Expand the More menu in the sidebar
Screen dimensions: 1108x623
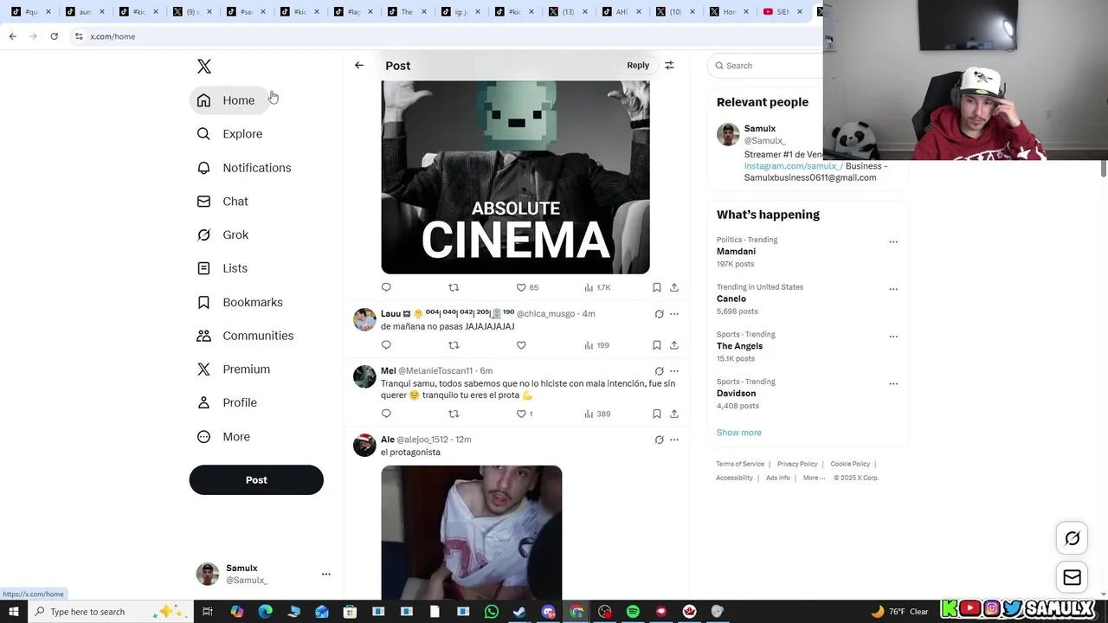pyautogui.click(x=223, y=437)
